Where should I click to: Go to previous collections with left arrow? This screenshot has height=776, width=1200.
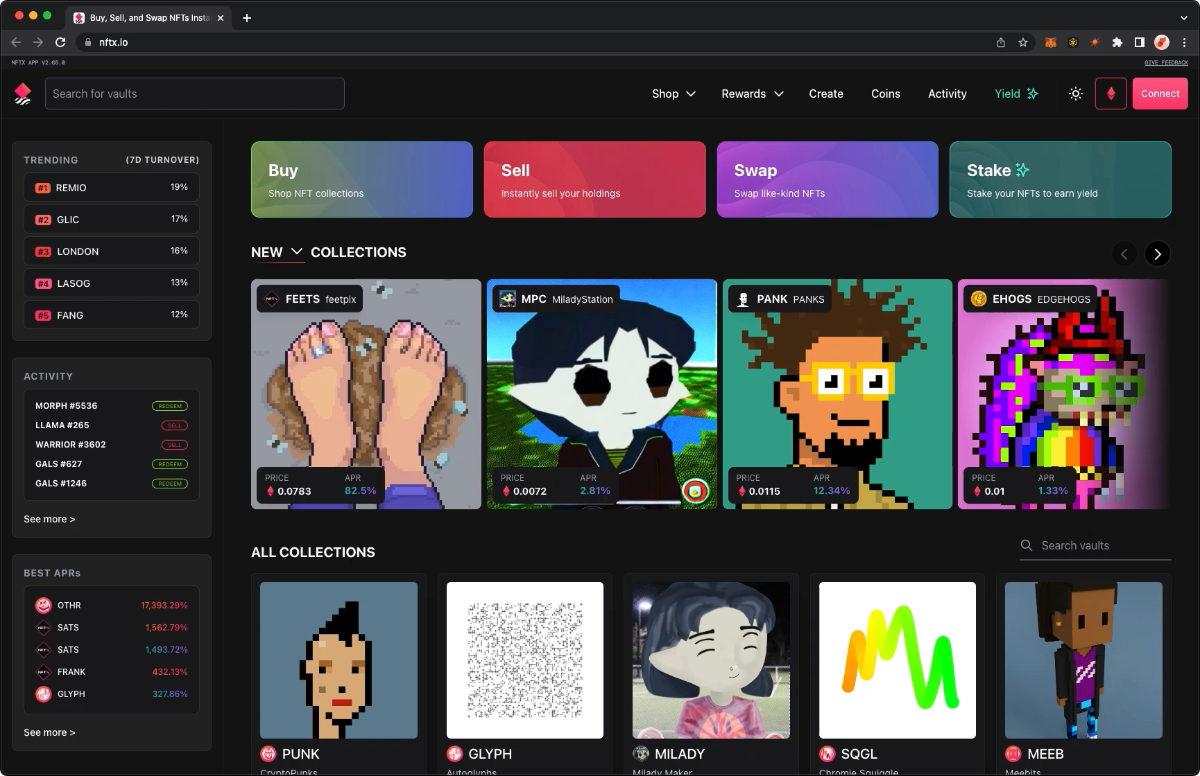(1124, 254)
